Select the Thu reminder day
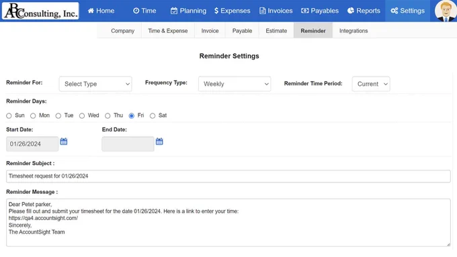 [x=108, y=116]
